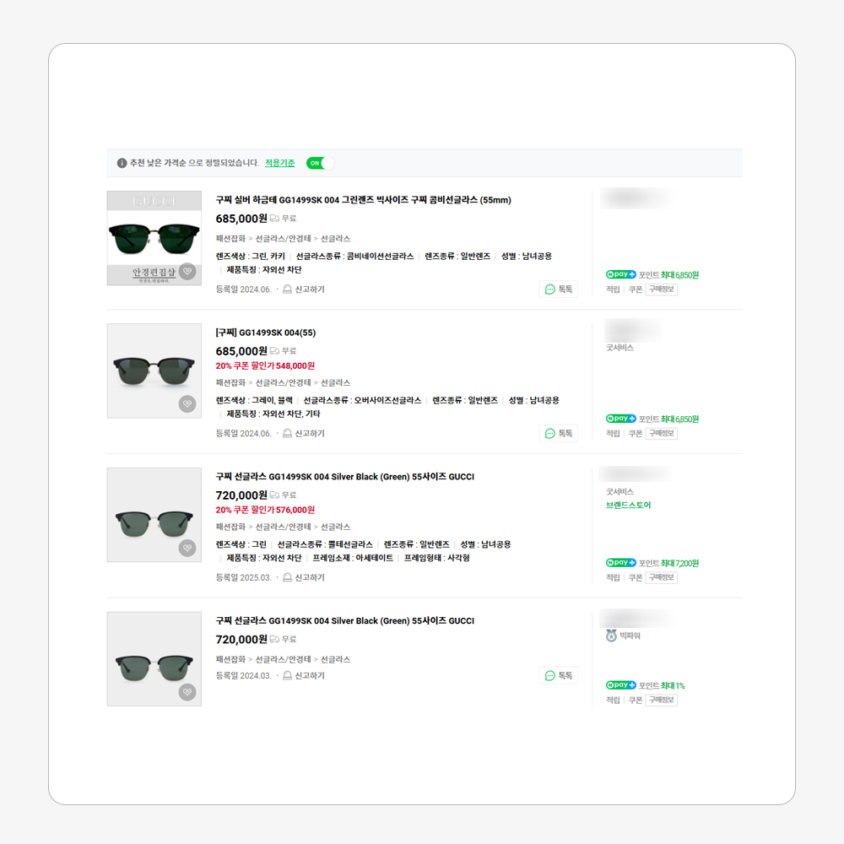Open 구매정보 for third listing

tap(662, 577)
